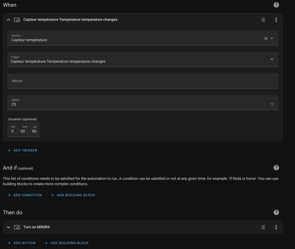Clear the selected Capteur température device

pos(266,38)
